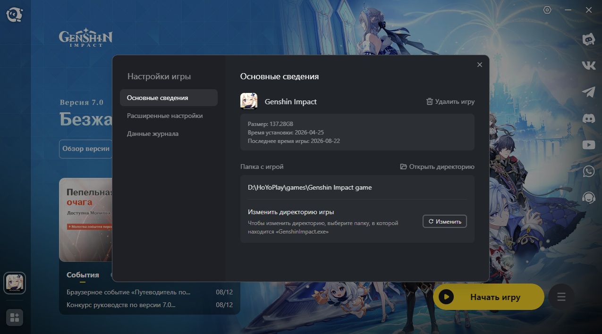
Task: Click the Версия 7.0 label
Action: 81,102
